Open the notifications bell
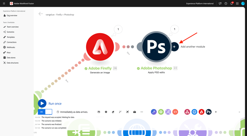 pyautogui.click(x=232, y=4)
